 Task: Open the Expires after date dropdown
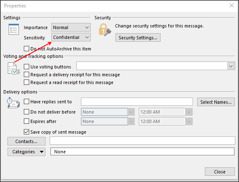131,121
